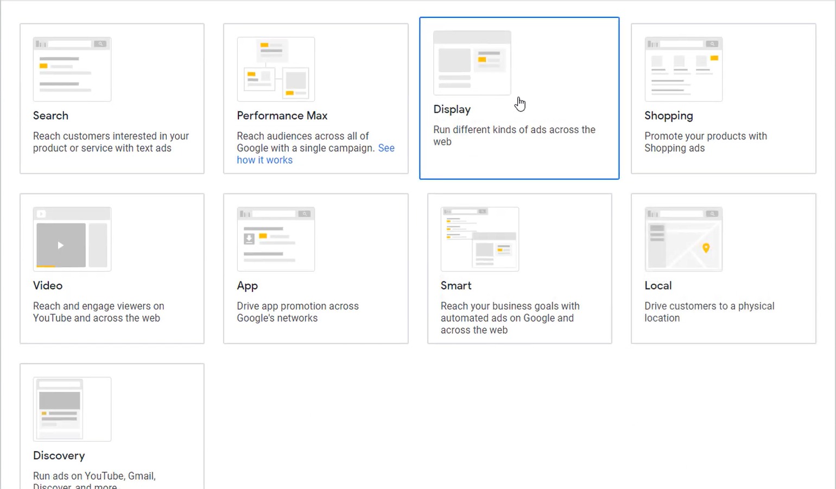This screenshot has width=836, height=489.
Task: Select the App campaign download icon
Action: 249,239
